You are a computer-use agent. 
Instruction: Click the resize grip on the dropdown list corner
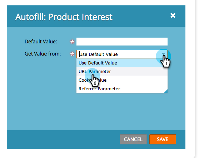pos(166,91)
